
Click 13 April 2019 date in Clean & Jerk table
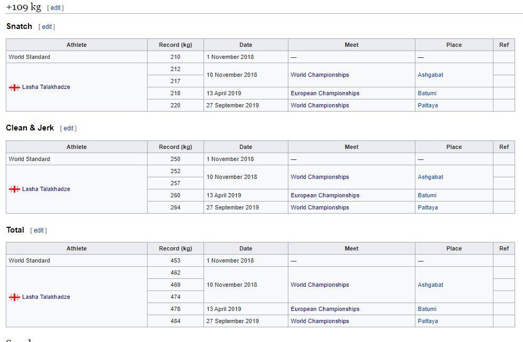coord(224,195)
